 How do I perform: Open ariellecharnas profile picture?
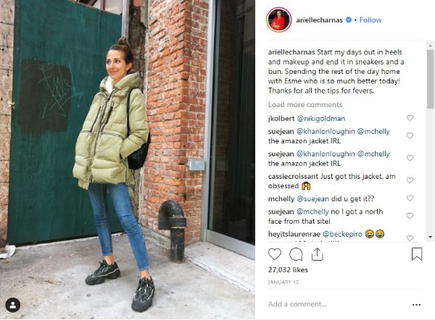tap(279, 20)
